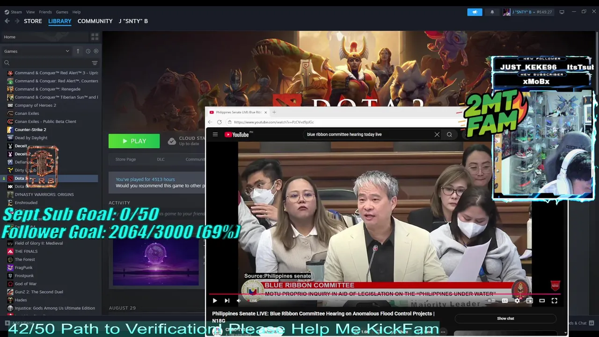Toggle YouTube closed captions

tap(505, 300)
